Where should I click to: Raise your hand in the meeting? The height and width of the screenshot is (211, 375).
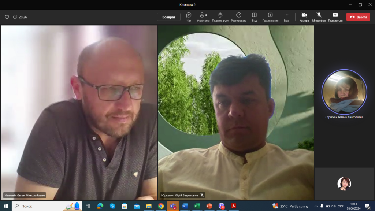[x=220, y=17]
